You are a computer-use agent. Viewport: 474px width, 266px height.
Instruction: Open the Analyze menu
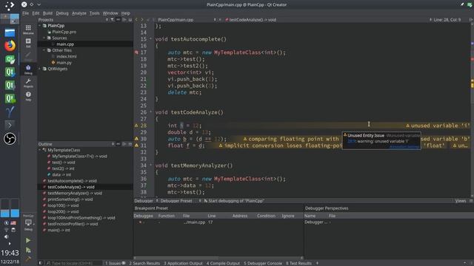click(79, 13)
